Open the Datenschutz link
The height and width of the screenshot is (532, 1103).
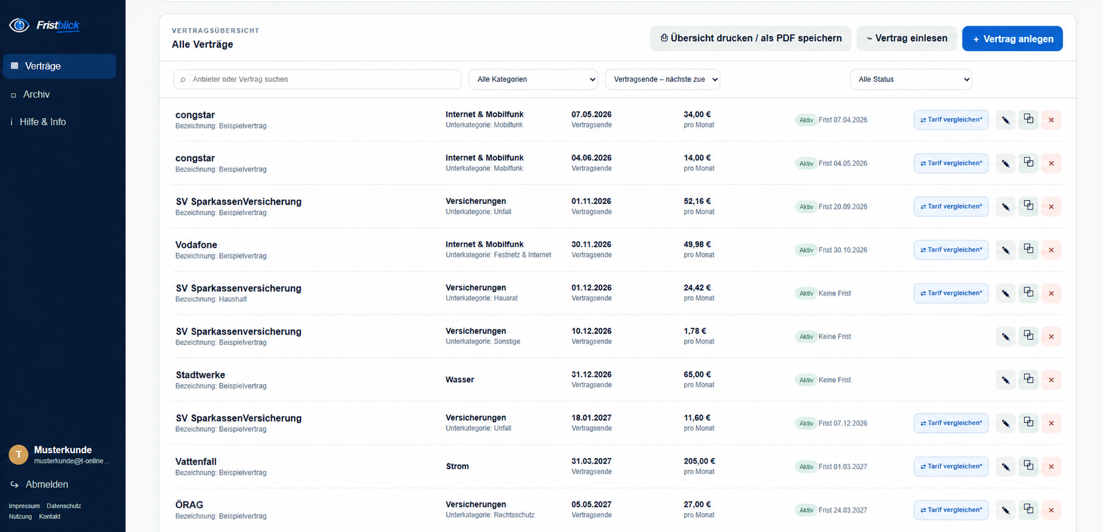[64, 506]
